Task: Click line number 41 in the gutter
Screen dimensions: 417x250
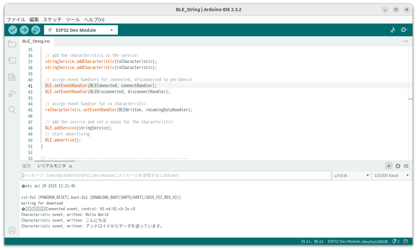Action: [30, 86]
